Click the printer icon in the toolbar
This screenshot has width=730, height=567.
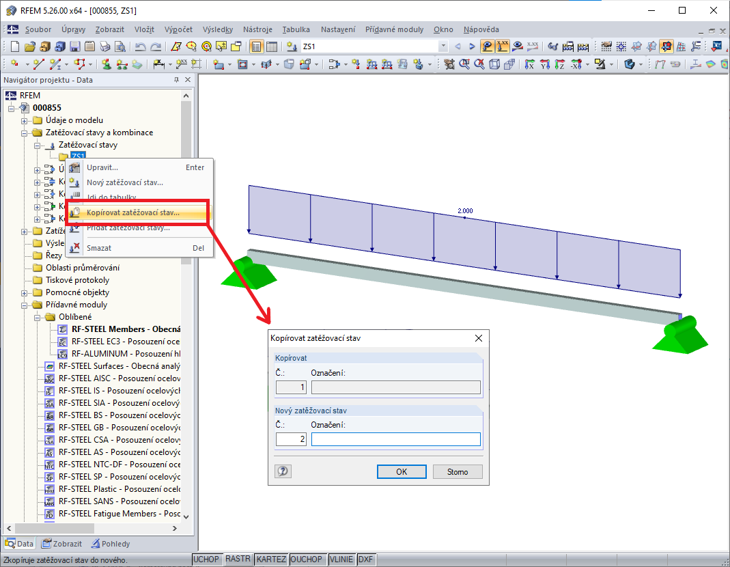[x=105, y=46]
